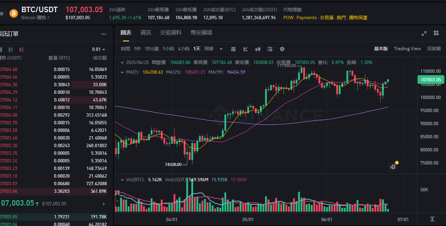Click the 111980.00 high price marker
The image size is (446, 226).
(286, 65)
